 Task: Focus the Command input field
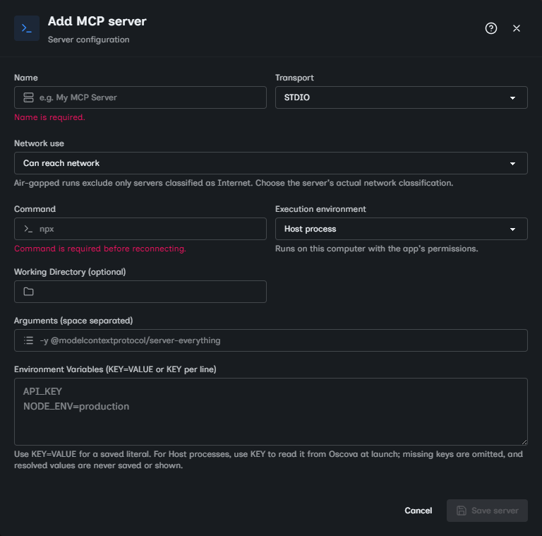tap(140, 229)
